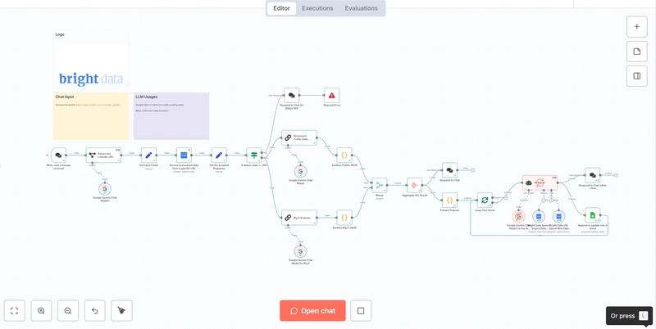Select the 'Access and extract data from a specific URL' node

coord(184,155)
